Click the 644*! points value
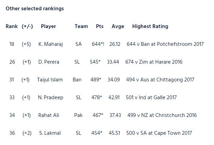The height and width of the screenshot is (145, 214). [x=98, y=44]
